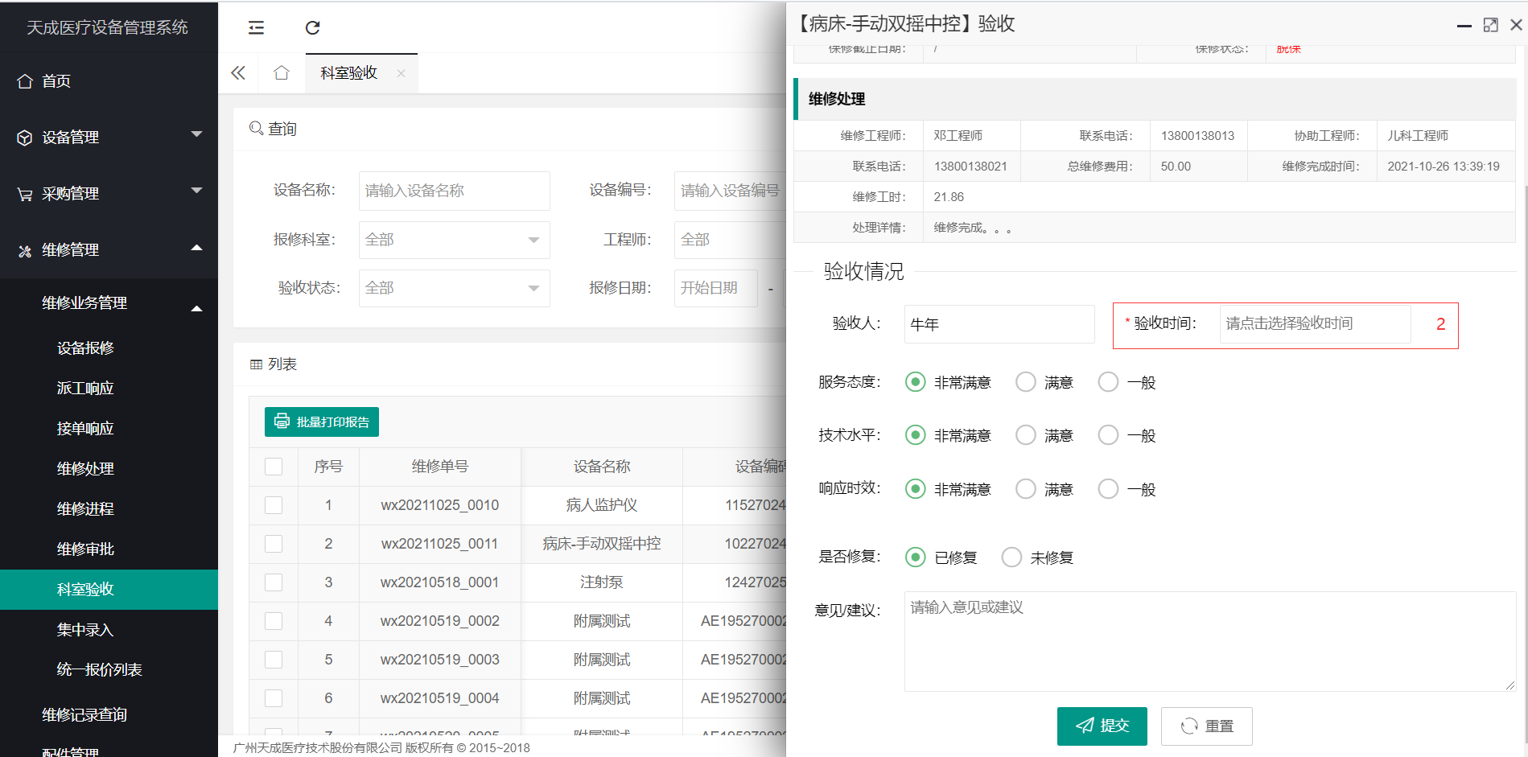Click the 维修单号 column header
The image size is (1528, 757).
440,467
